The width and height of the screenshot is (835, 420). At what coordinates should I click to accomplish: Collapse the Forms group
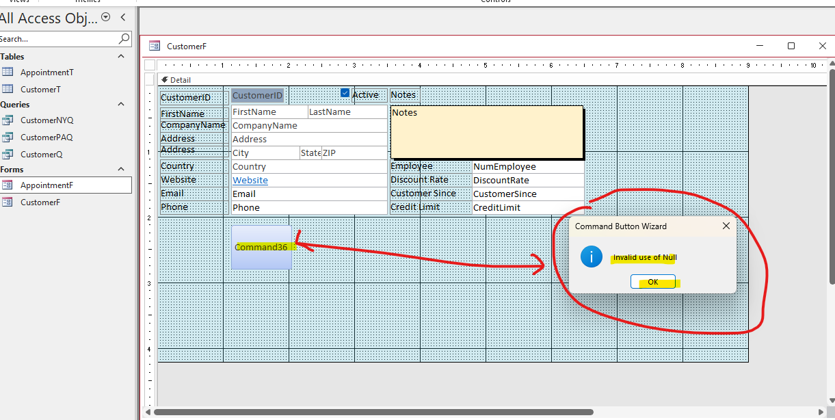tap(122, 169)
